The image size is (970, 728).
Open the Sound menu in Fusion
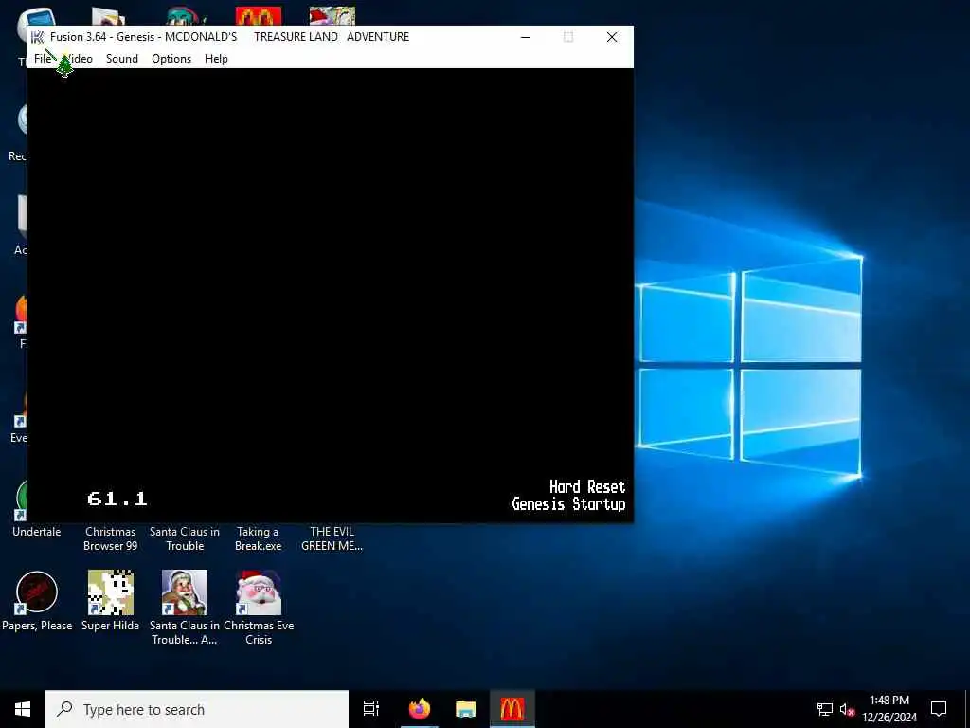[122, 59]
